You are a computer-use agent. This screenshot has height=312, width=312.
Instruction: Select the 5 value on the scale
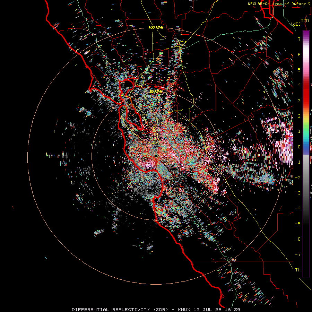click(299, 70)
